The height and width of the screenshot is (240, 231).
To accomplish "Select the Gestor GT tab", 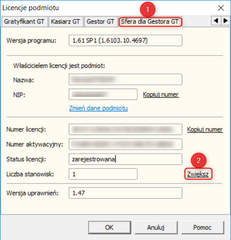I will pos(101,22).
